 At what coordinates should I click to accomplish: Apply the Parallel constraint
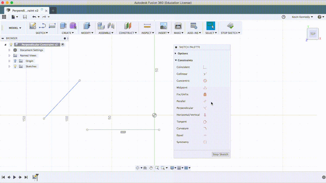205,101
